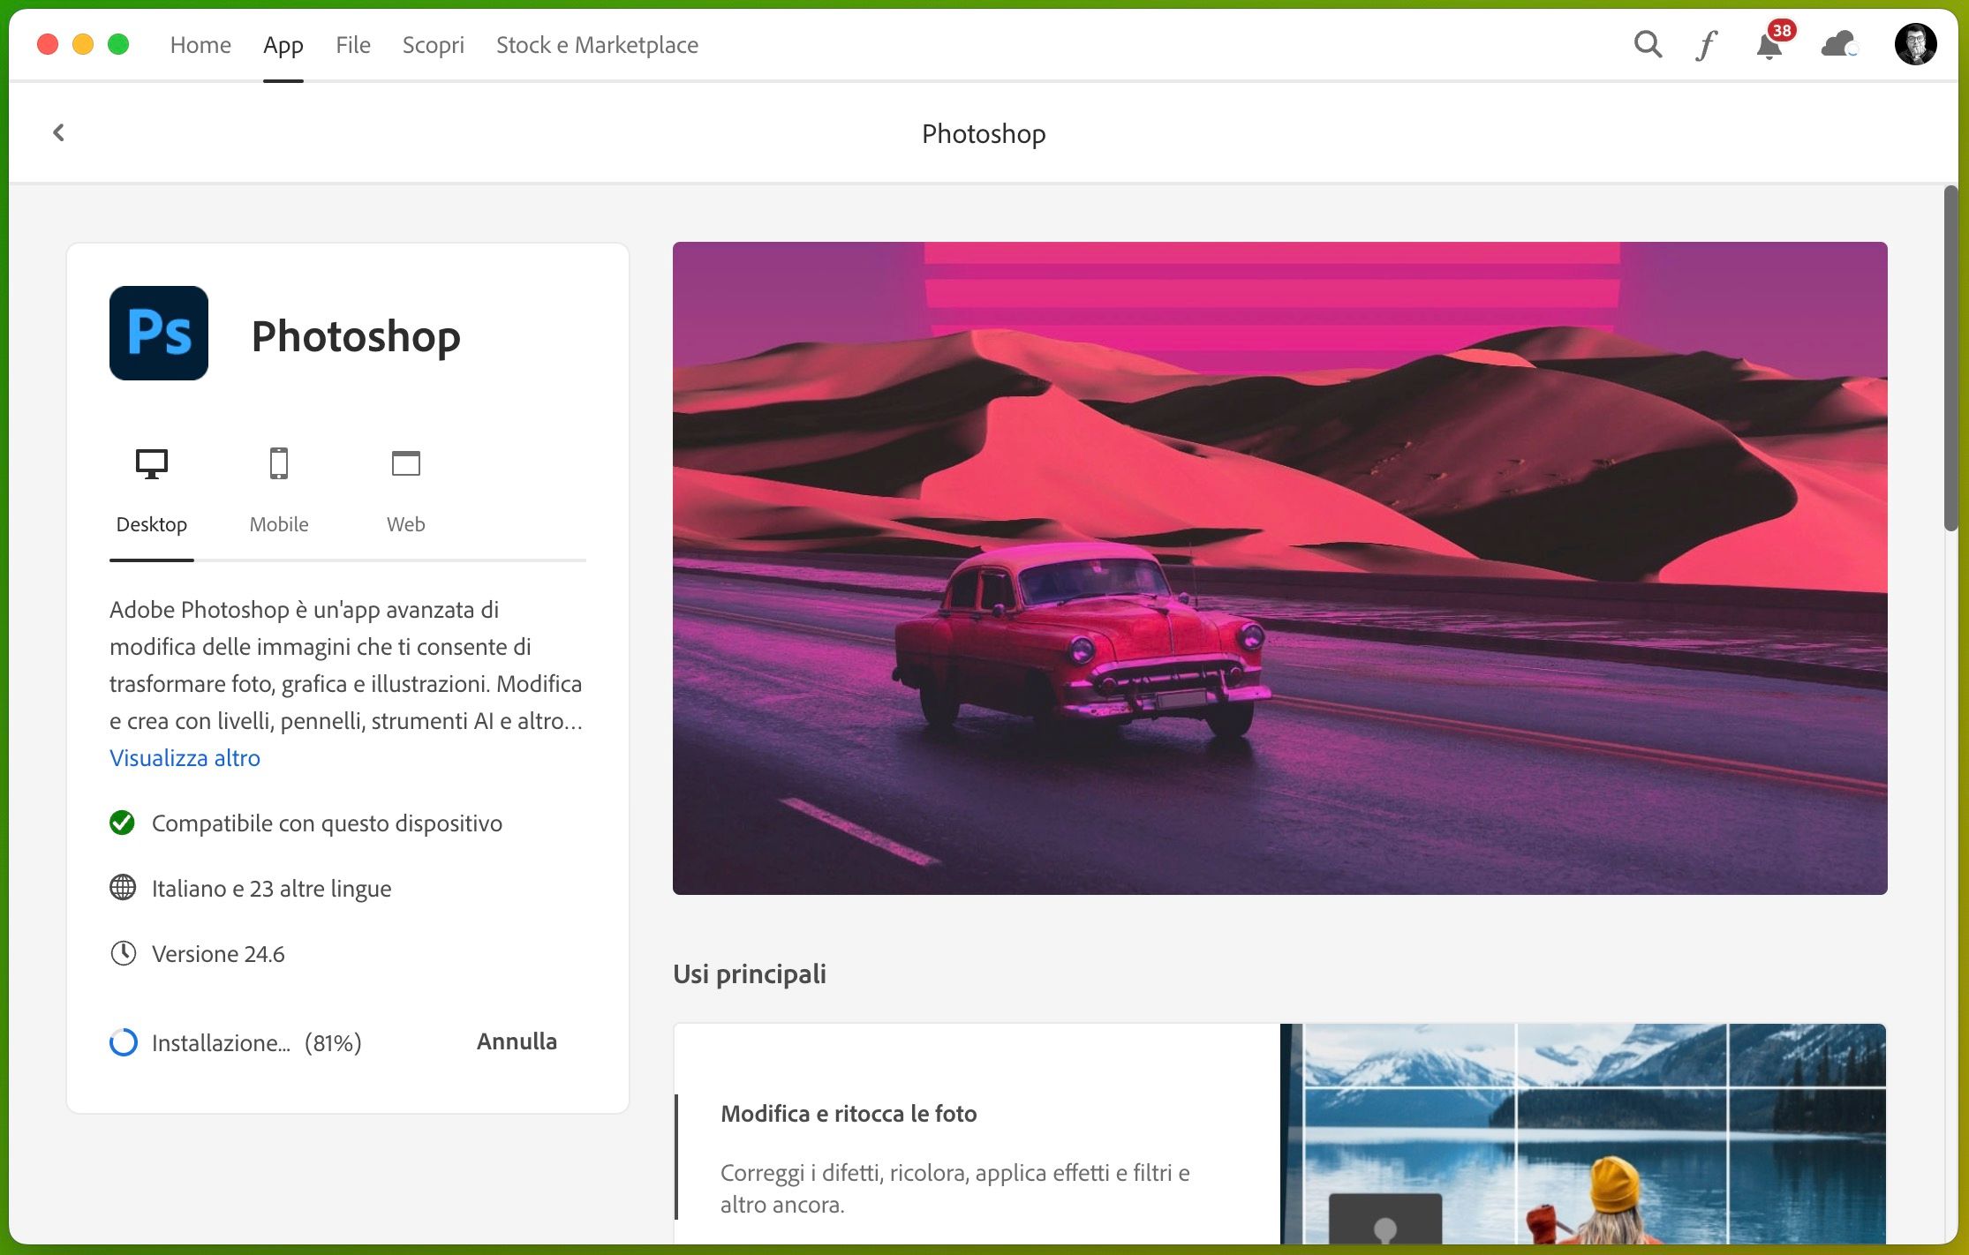
Task: Switch to Mobile platform tab label
Action: [x=279, y=524]
